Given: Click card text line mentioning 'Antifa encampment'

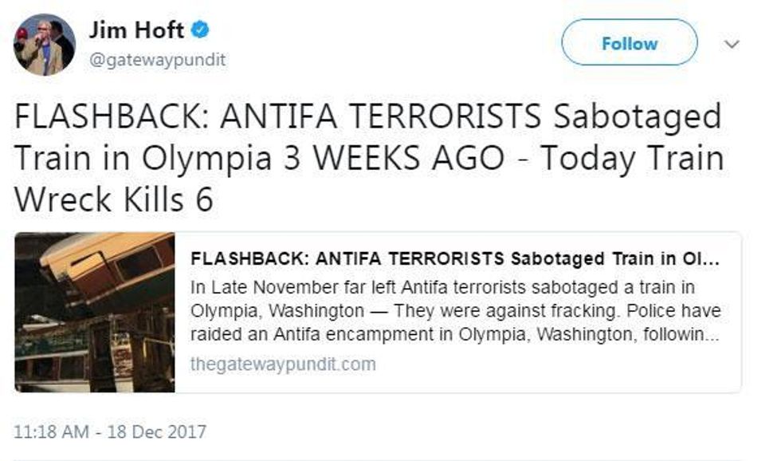Looking at the screenshot, I should pyautogui.click(x=455, y=334).
